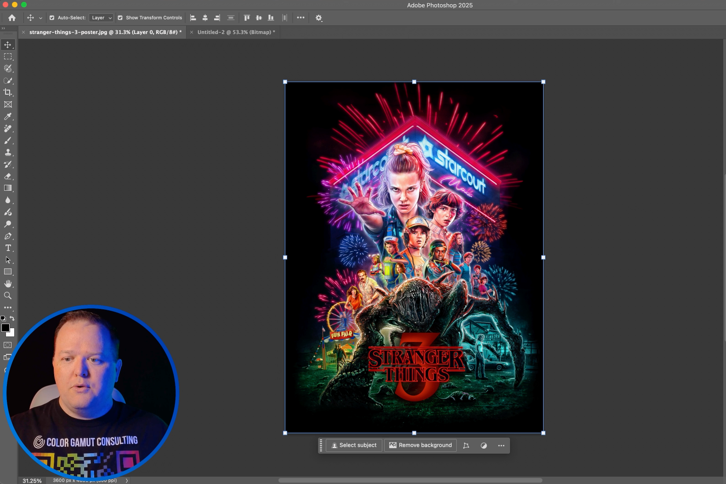Click the Remove background button
726x484 pixels.
click(x=420, y=445)
